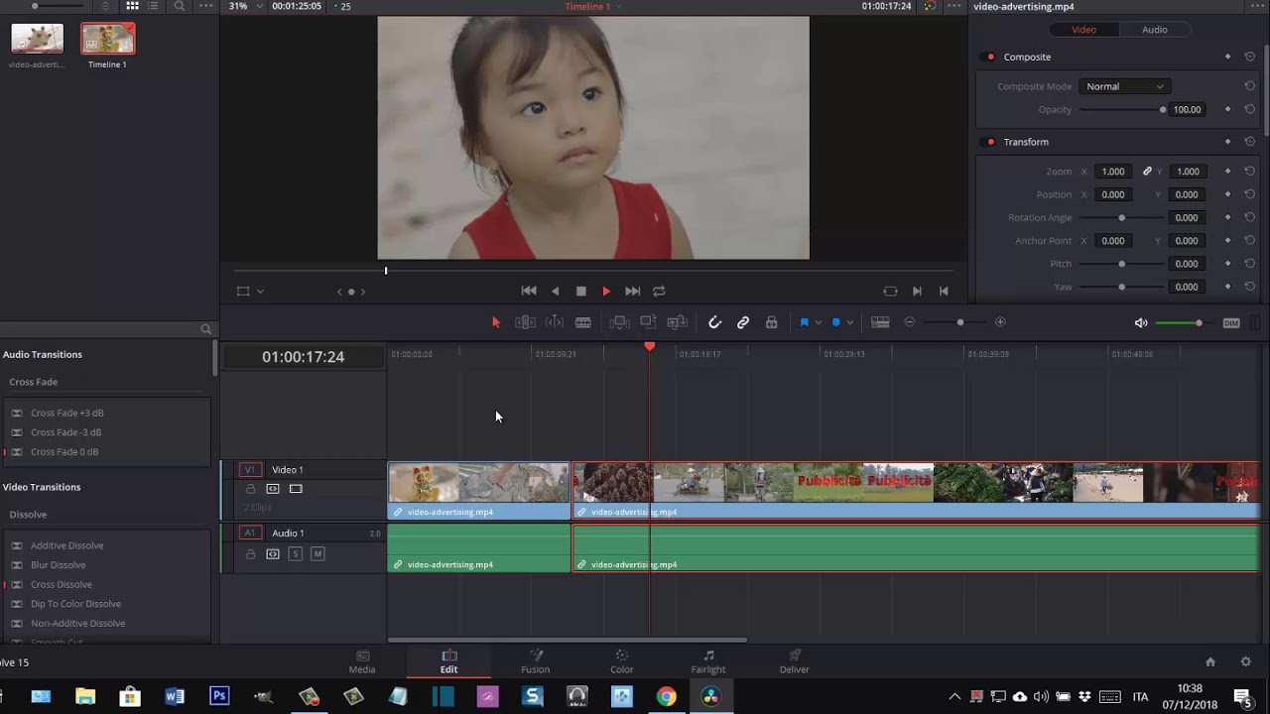Click the Insert Clip toolbar icon

tap(619, 322)
